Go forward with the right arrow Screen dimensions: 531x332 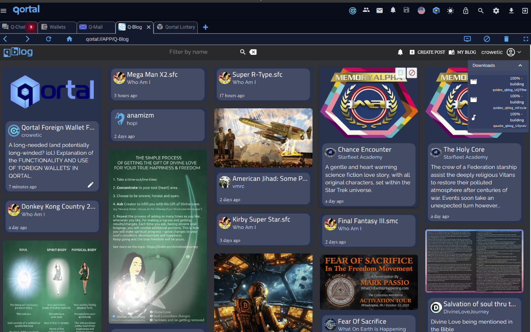[27, 39]
